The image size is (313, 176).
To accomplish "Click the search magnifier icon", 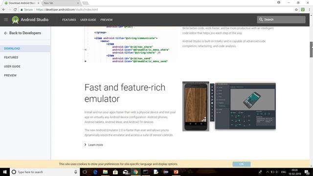I will pyautogui.click(x=261, y=20).
